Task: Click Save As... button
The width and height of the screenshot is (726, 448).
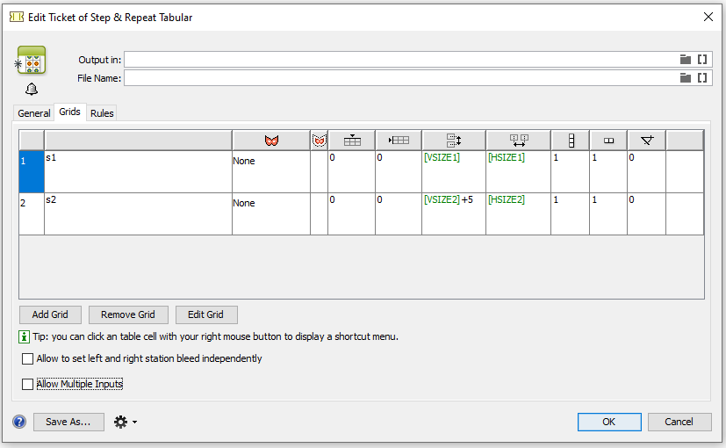Action: point(68,422)
